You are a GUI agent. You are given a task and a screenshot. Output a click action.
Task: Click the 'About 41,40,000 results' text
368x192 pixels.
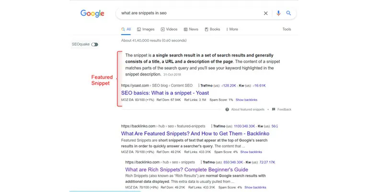coord(154,41)
